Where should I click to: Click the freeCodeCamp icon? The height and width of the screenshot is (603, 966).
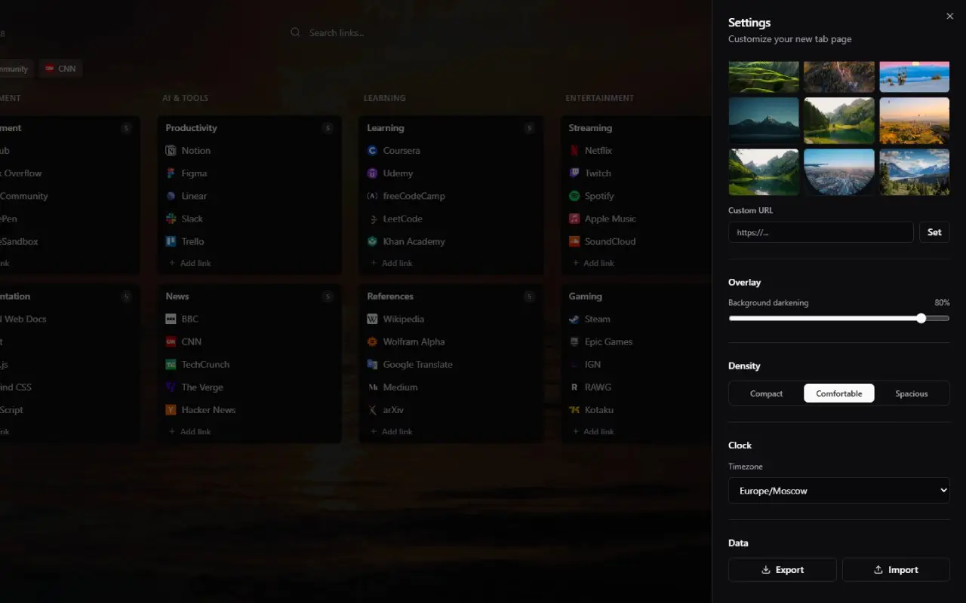point(372,196)
